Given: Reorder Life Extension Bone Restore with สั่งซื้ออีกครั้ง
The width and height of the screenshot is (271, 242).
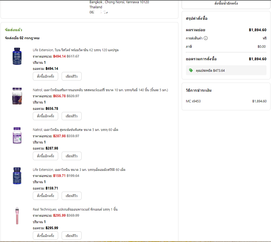Looking at the screenshot, I should coord(45,76).
